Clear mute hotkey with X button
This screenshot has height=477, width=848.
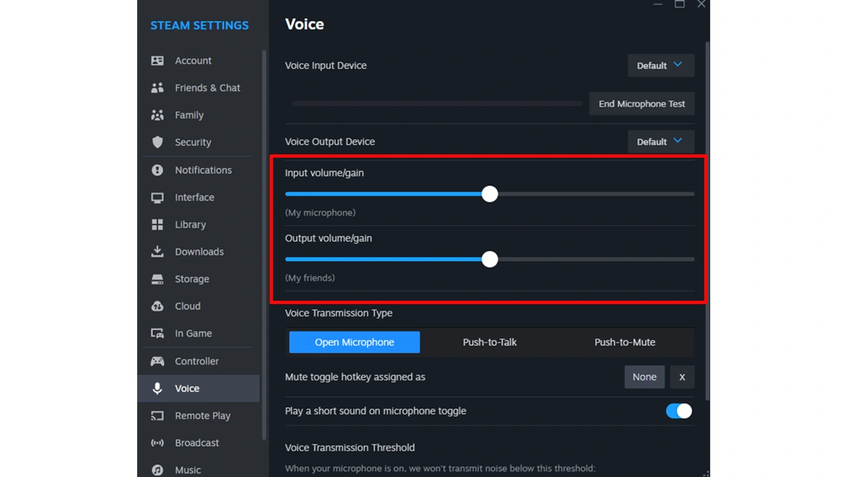coord(682,377)
